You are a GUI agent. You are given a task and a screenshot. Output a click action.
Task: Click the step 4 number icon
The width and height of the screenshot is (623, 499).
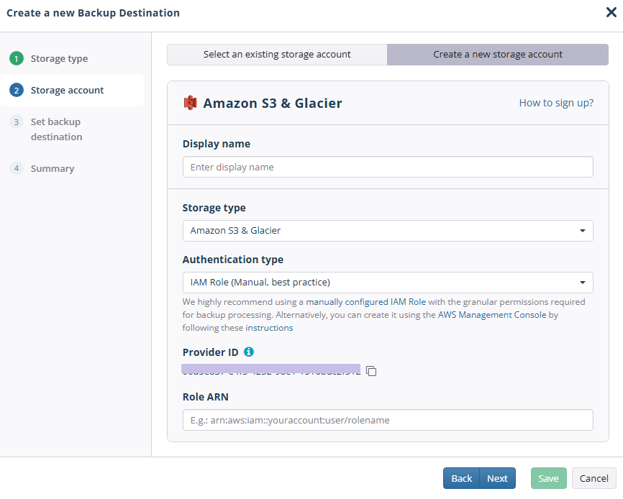[x=17, y=168]
